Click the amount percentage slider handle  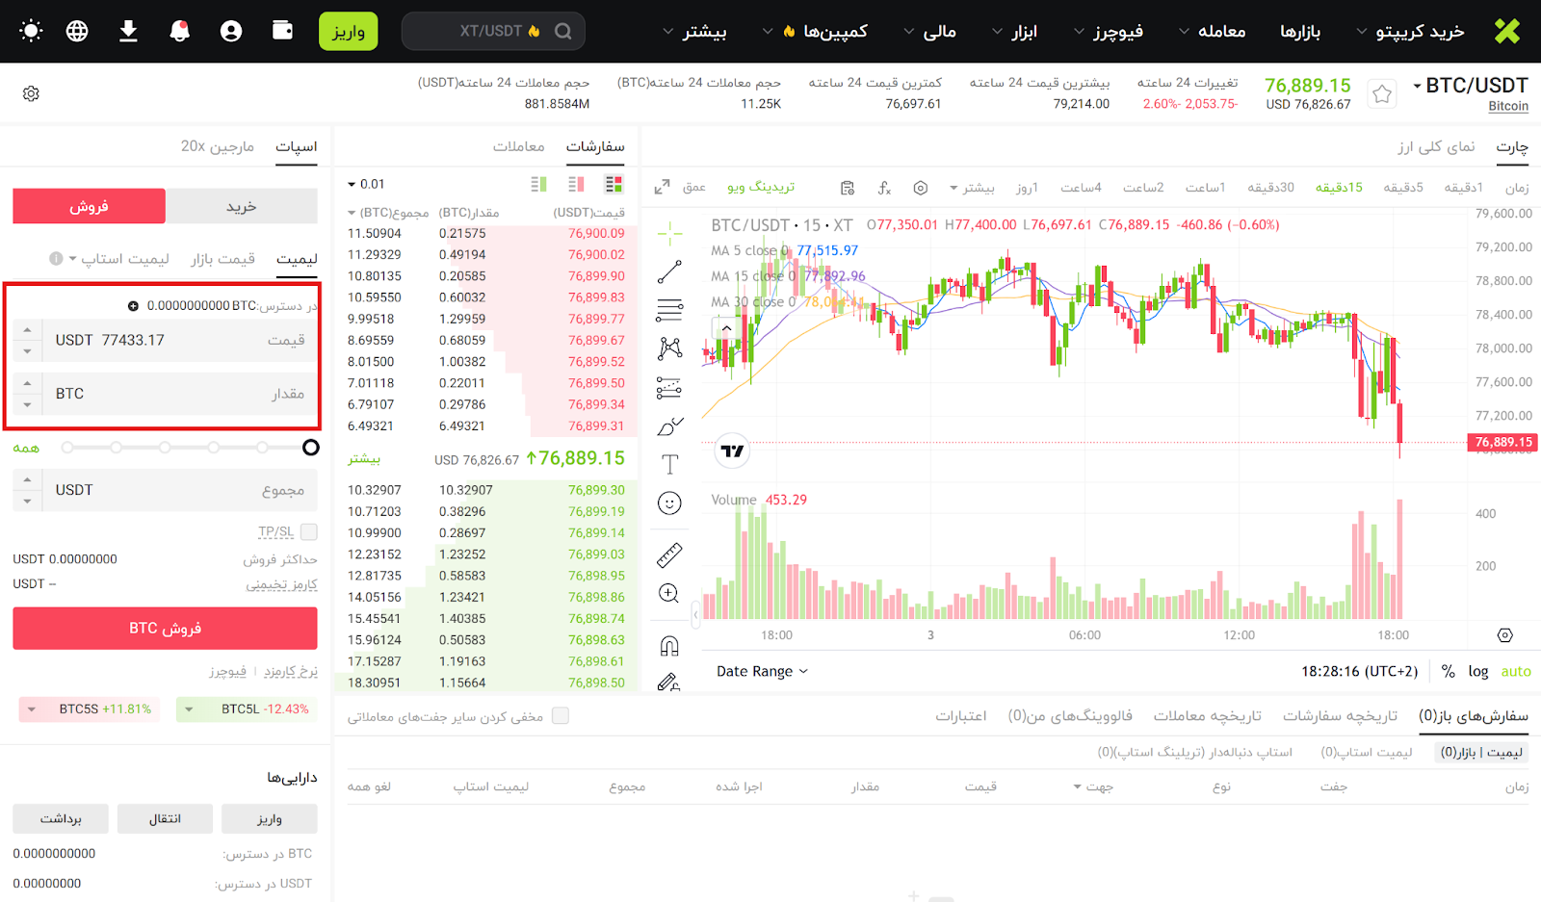pyautogui.click(x=310, y=448)
